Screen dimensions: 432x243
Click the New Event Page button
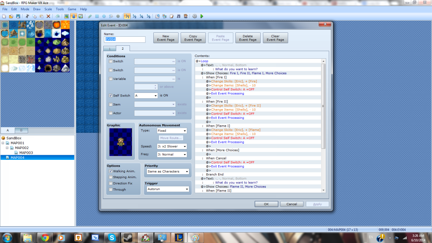click(166, 38)
